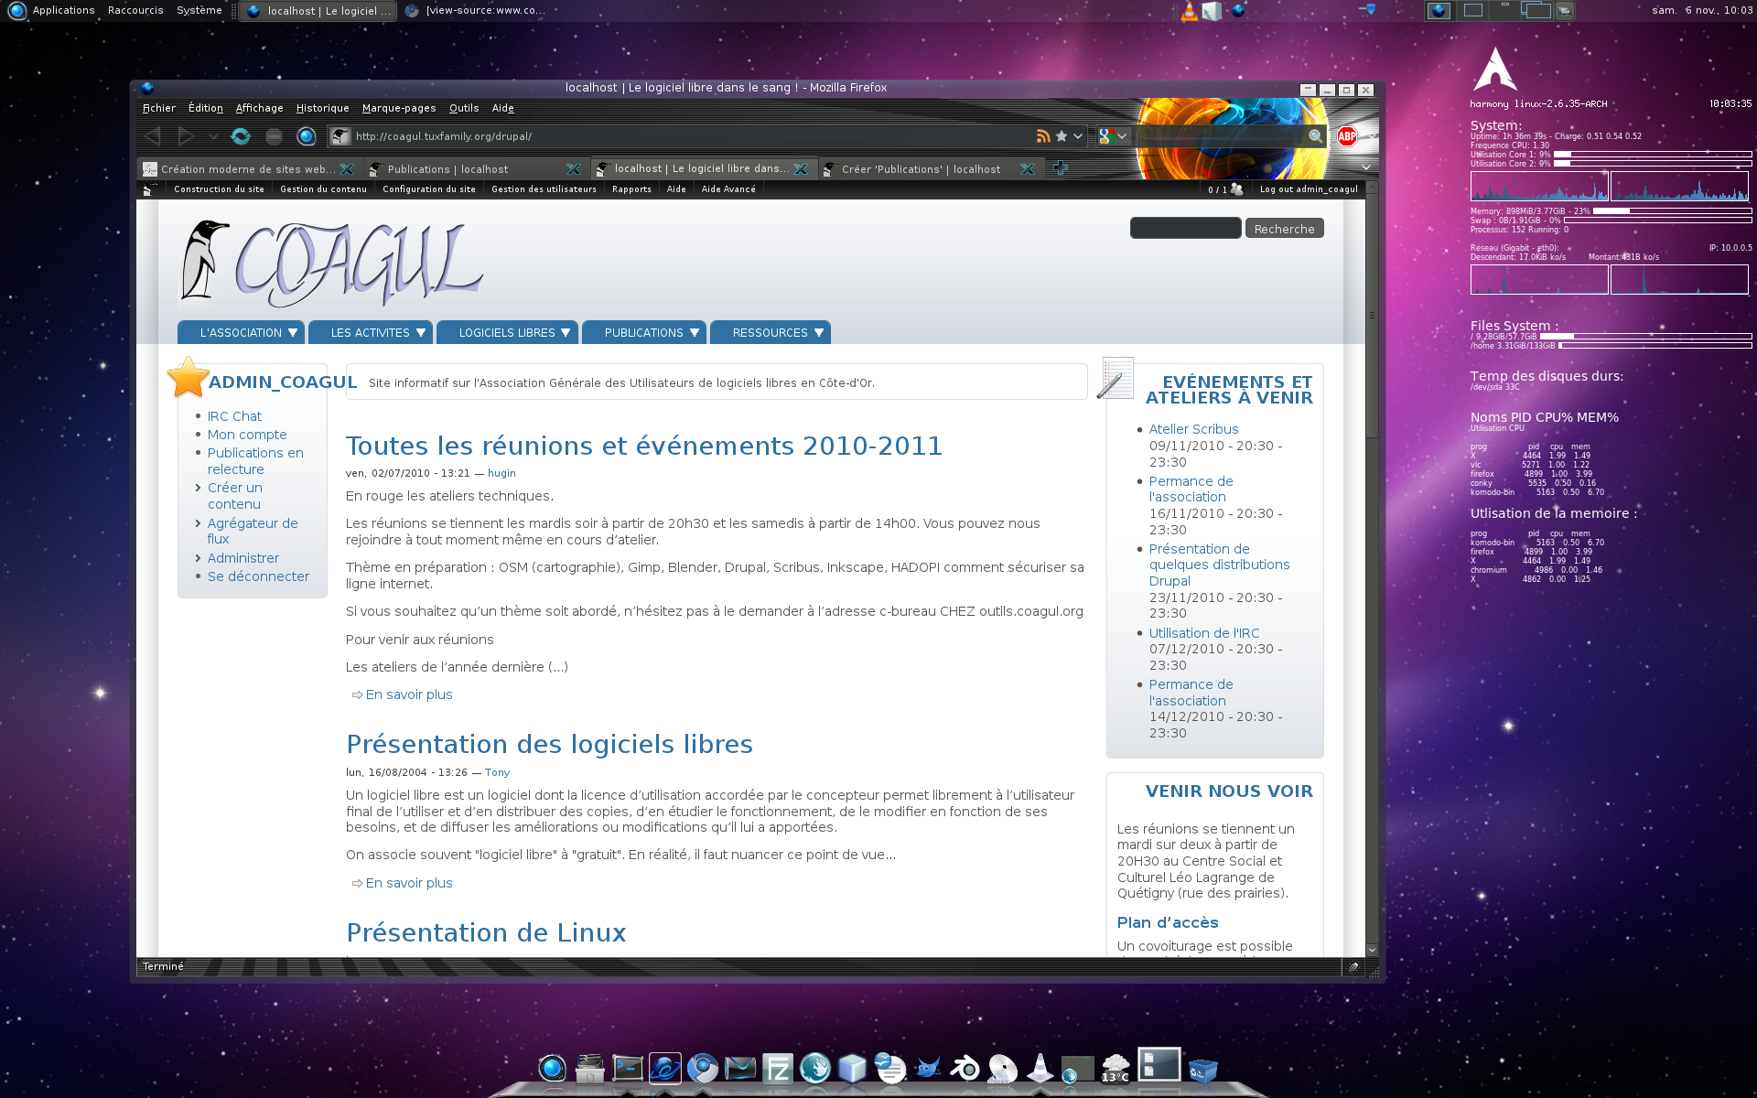Open the 'IRC Chat' sidebar link
Viewport: 1757px width, 1098px height.
coord(234,416)
